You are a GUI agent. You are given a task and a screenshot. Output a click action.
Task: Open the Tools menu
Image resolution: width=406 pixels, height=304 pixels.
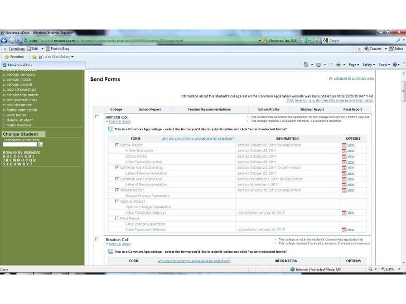[x=384, y=65]
